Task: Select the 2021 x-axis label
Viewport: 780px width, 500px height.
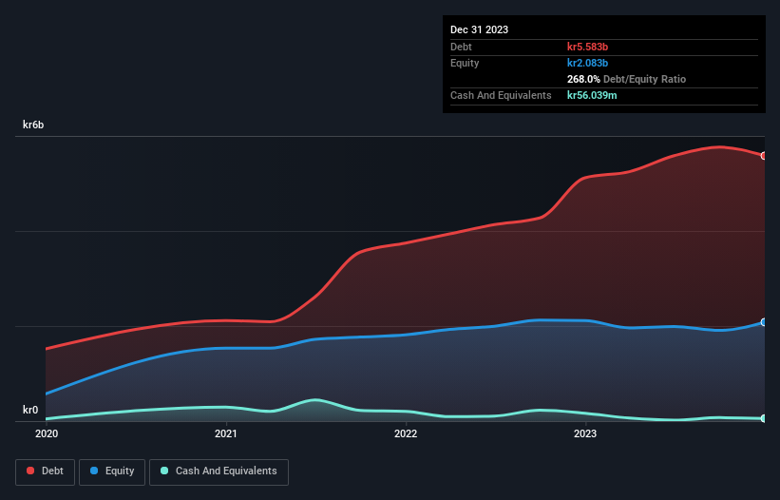Action: tap(226, 433)
